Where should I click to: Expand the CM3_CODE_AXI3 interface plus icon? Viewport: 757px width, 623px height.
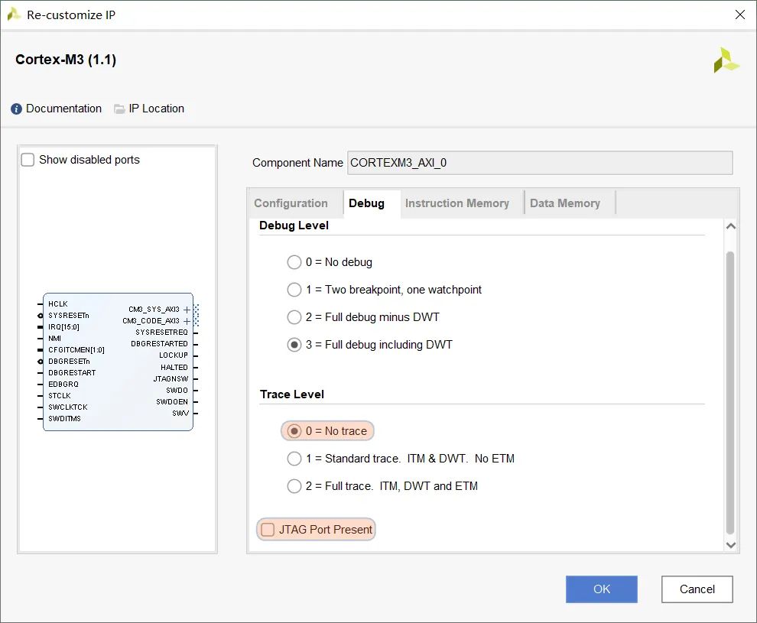point(187,321)
